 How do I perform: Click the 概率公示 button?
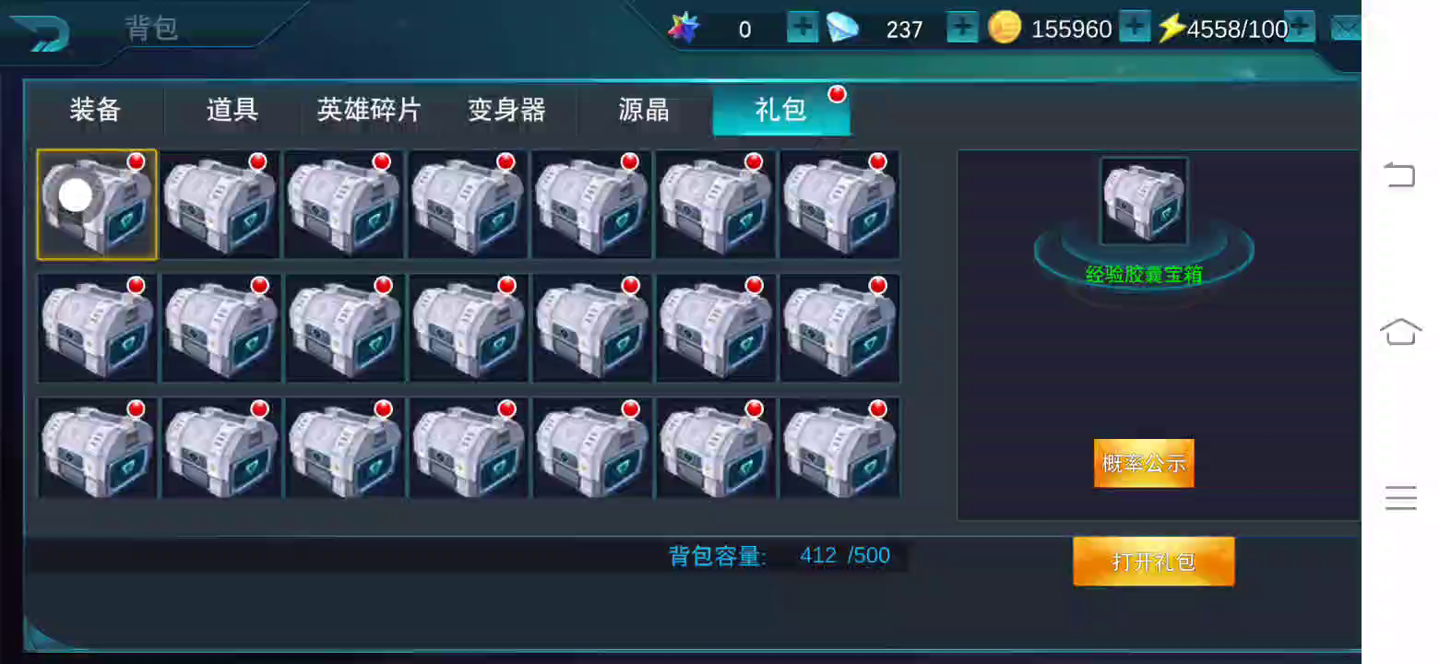tap(1144, 463)
